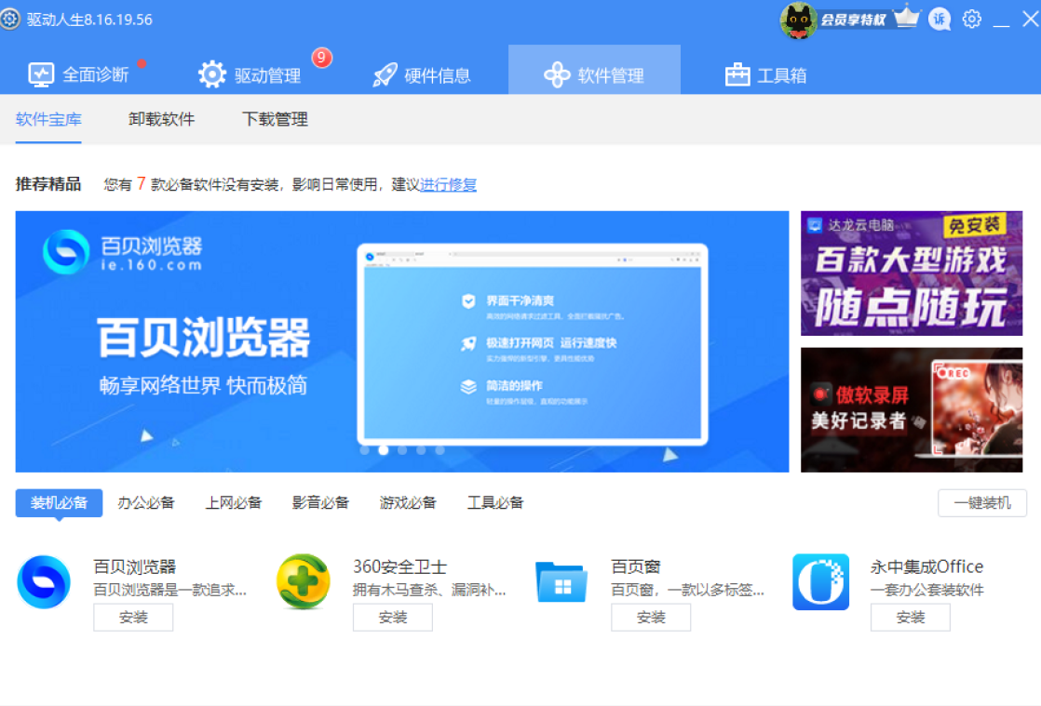The height and width of the screenshot is (706, 1041).
Task: Select the first banner carousel dot
Action: [x=364, y=450]
